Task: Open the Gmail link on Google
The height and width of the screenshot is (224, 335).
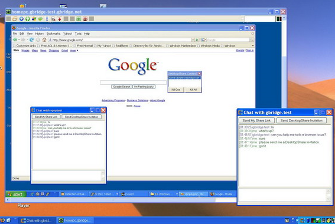Action: pyautogui.click(x=64, y=51)
